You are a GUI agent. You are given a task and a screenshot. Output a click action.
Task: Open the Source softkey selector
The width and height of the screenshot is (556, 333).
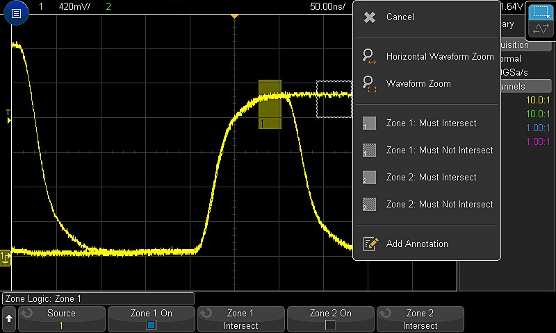tap(61, 319)
